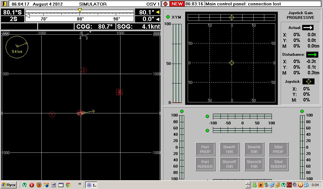Click the exit door icon at top-left
The height and width of the screenshot is (189, 323).
coord(4,4)
